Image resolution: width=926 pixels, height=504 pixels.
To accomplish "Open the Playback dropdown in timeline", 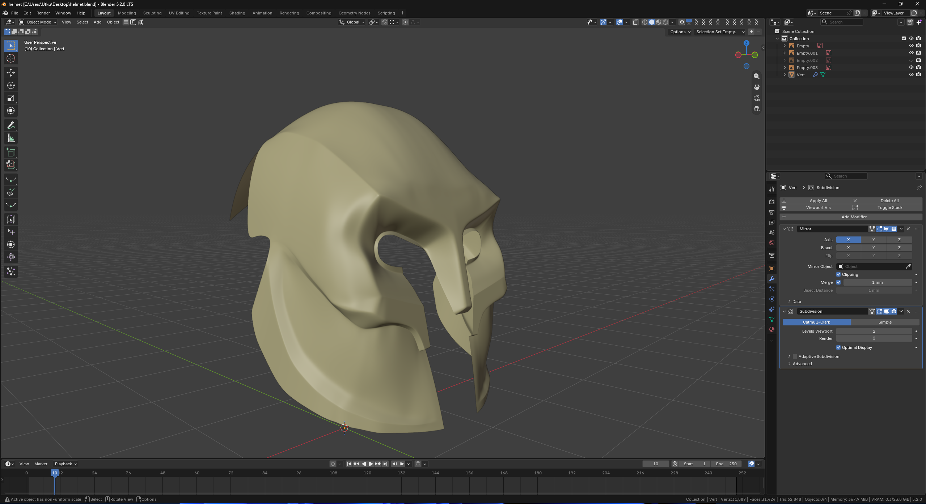I will tap(66, 464).
